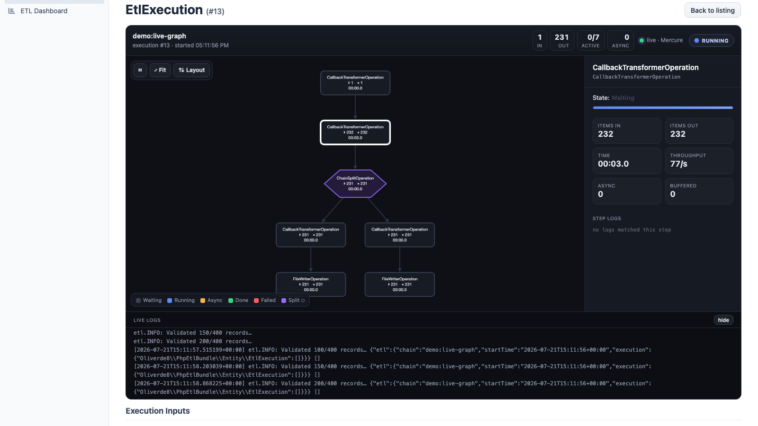Re-arrange graph with Layout button
758x426 pixels.
coord(191,70)
